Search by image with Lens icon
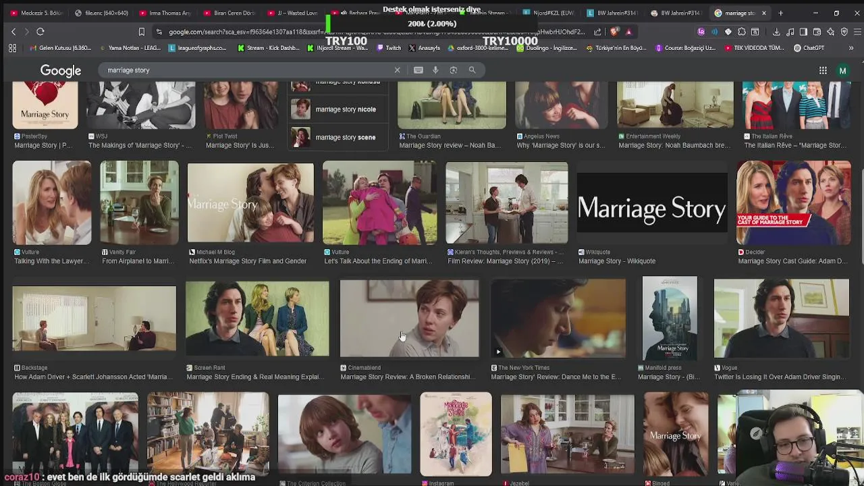The height and width of the screenshot is (486, 864). click(x=454, y=70)
